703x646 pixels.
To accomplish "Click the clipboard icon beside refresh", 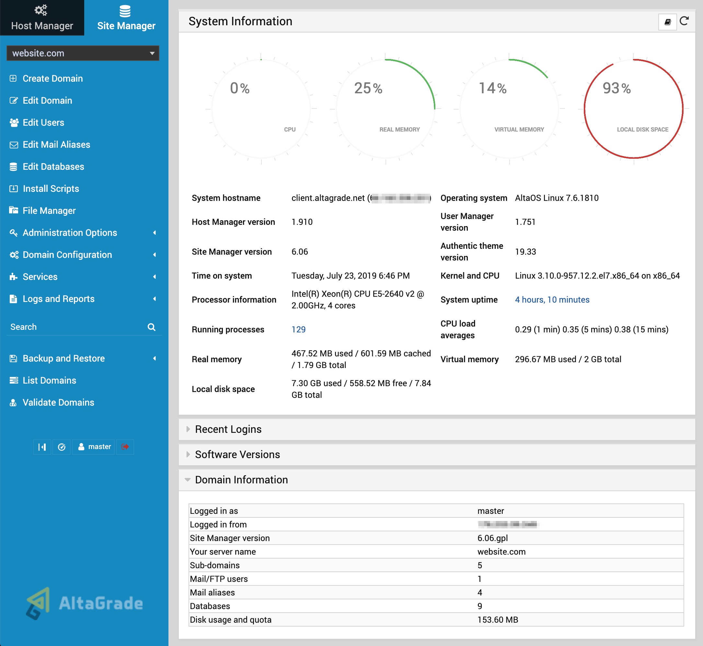I will coord(667,22).
